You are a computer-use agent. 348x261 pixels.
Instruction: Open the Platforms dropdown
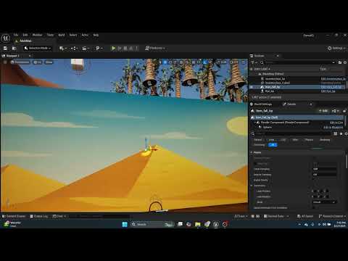[x=155, y=49]
